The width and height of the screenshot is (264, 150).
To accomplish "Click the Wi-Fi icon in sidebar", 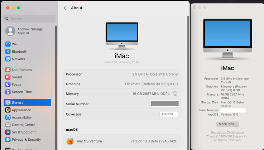I will [x=8, y=44].
